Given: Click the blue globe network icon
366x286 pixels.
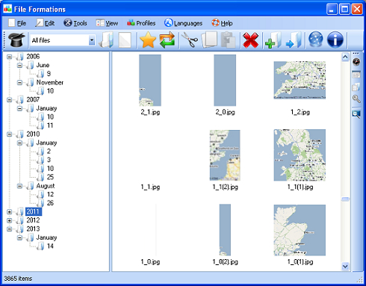Looking at the screenshot, I should [316, 40].
